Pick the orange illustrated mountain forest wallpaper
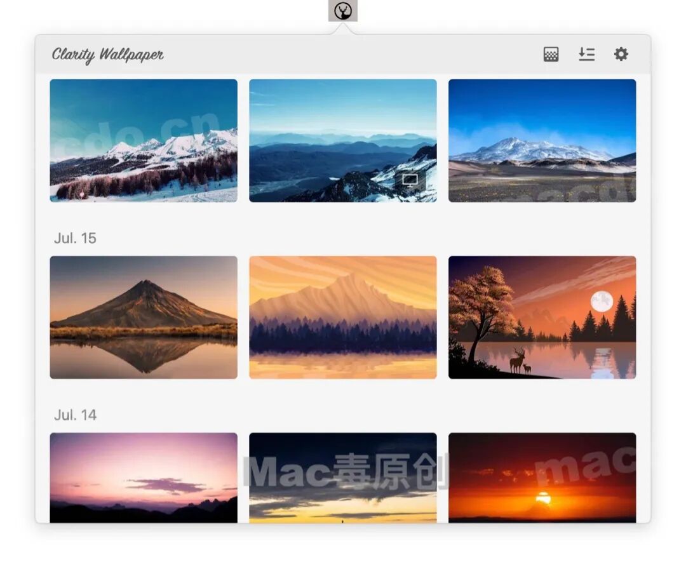Screen dimensions: 686x562 [342, 315]
